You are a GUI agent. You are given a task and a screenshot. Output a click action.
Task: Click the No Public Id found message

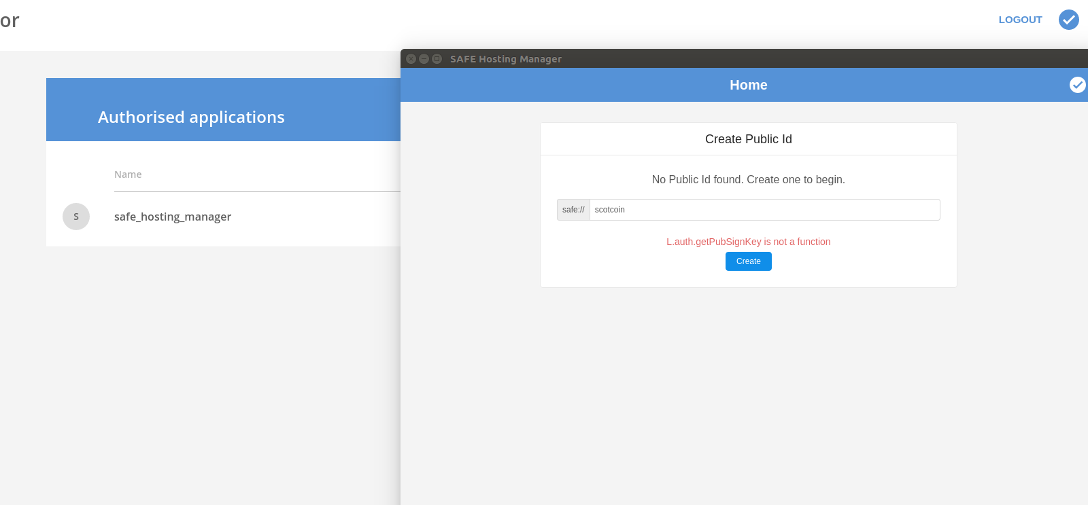(749, 180)
